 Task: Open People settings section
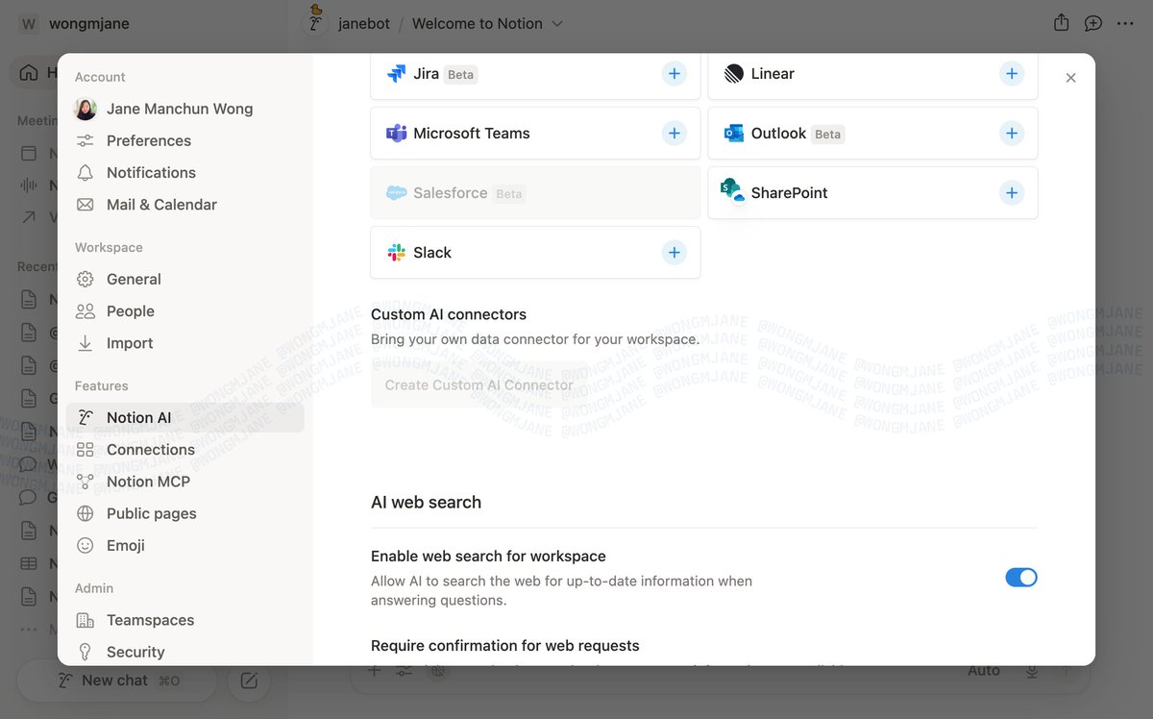coord(184,311)
